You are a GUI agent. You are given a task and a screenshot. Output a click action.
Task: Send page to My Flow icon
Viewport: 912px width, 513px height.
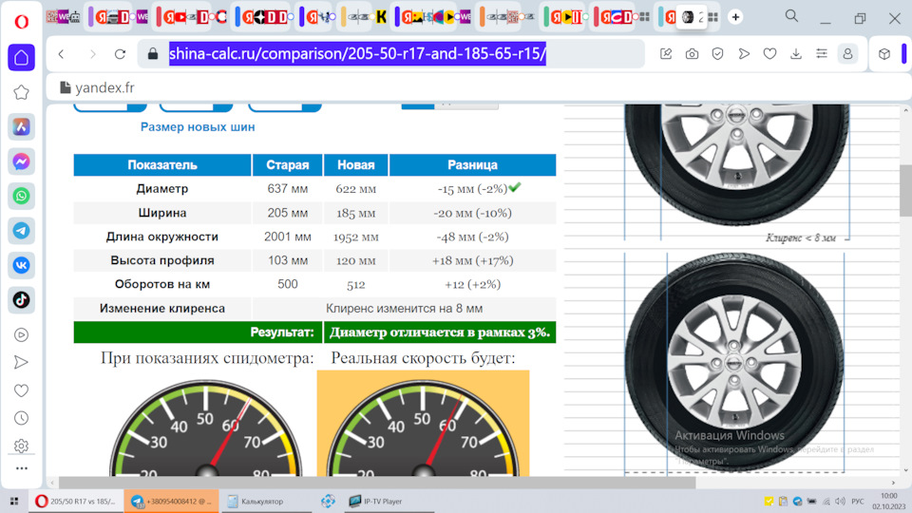(x=744, y=54)
